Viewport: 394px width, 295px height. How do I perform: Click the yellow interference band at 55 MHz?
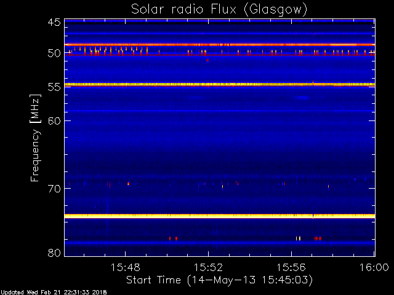tap(220, 85)
